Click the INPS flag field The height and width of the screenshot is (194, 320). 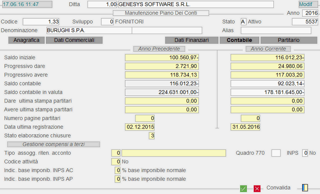(305, 153)
